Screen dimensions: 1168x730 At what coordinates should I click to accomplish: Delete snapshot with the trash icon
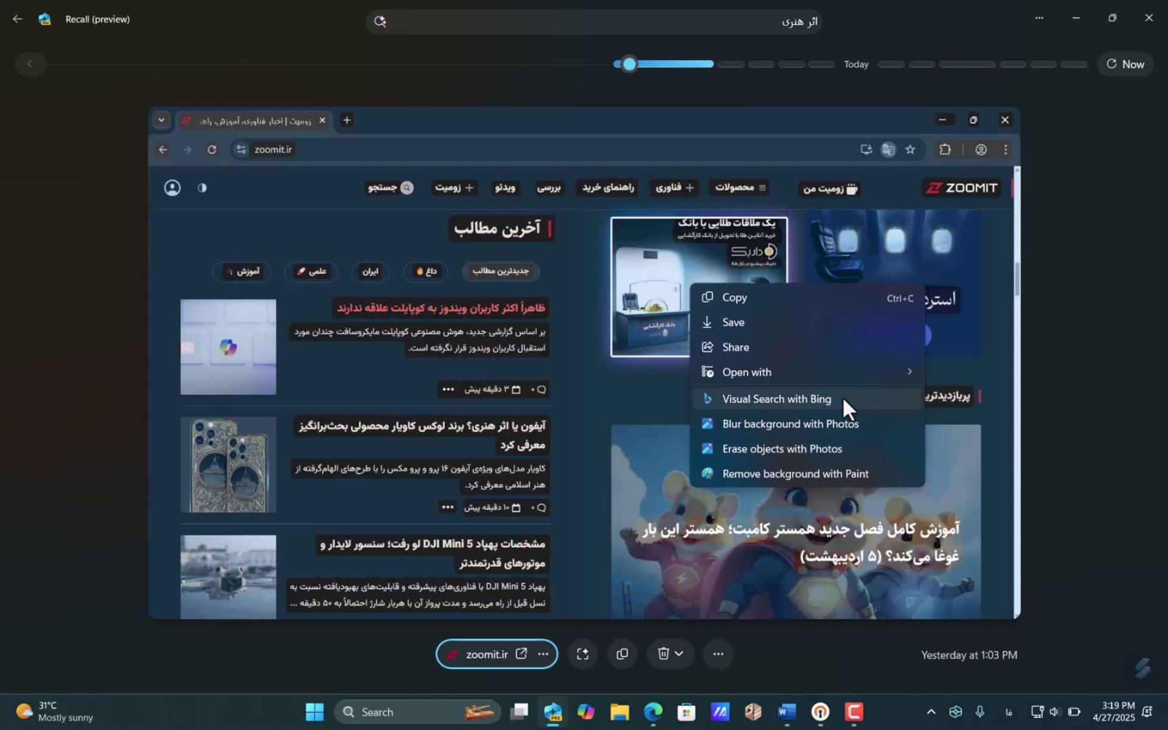[663, 653]
